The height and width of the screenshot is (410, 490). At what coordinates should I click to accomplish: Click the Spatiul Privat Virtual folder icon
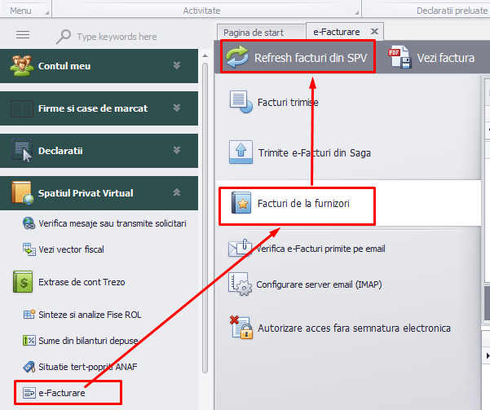(x=23, y=193)
